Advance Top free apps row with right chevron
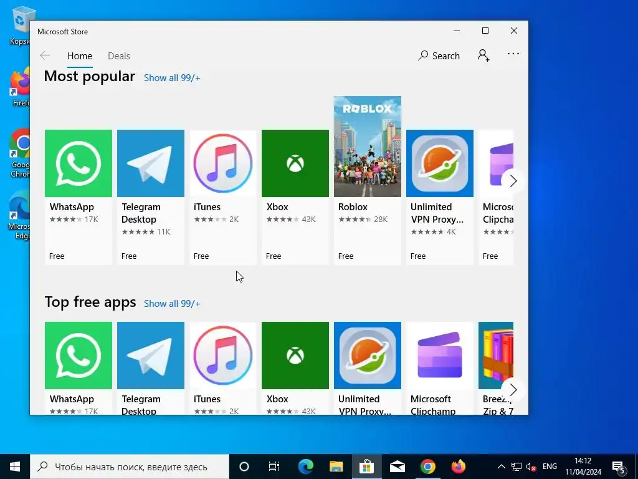The height and width of the screenshot is (479, 638). (x=513, y=390)
